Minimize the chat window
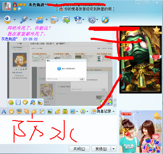Viewport: 163px width, 154px height. tap(139, 3)
